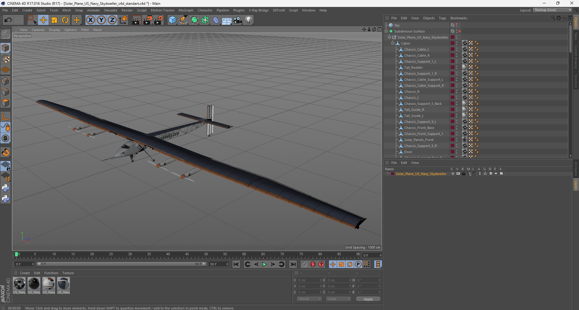Open the V-Ray Bridge menu
579x310 pixels.
pyautogui.click(x=259, y=10)
